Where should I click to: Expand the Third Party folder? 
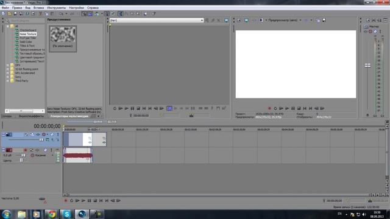click(7, 81)
